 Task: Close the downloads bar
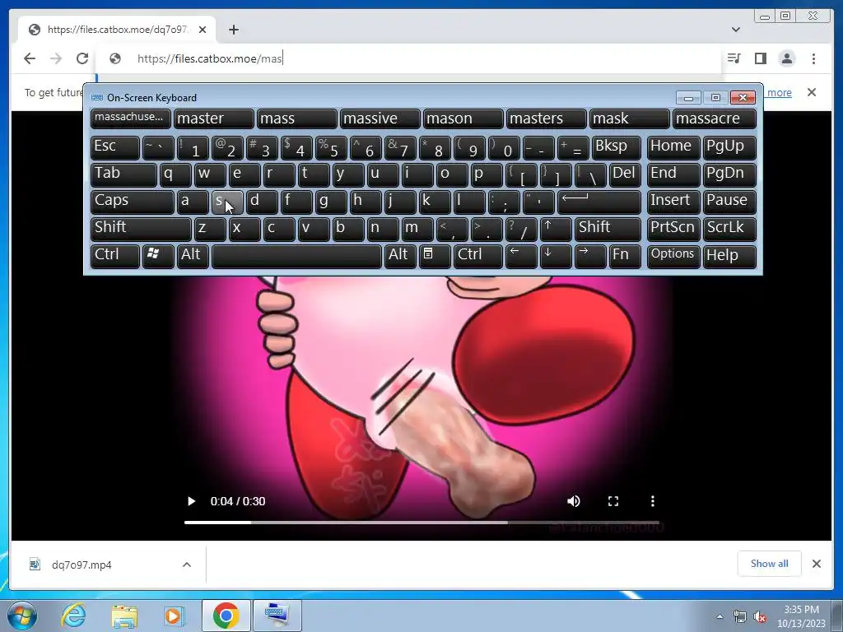(x=816, y=564)
